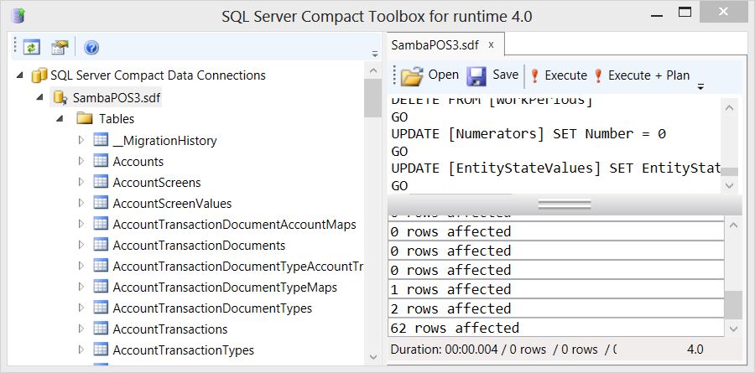Collapse SQL Server Compact Data Connections root

[20, 75]
